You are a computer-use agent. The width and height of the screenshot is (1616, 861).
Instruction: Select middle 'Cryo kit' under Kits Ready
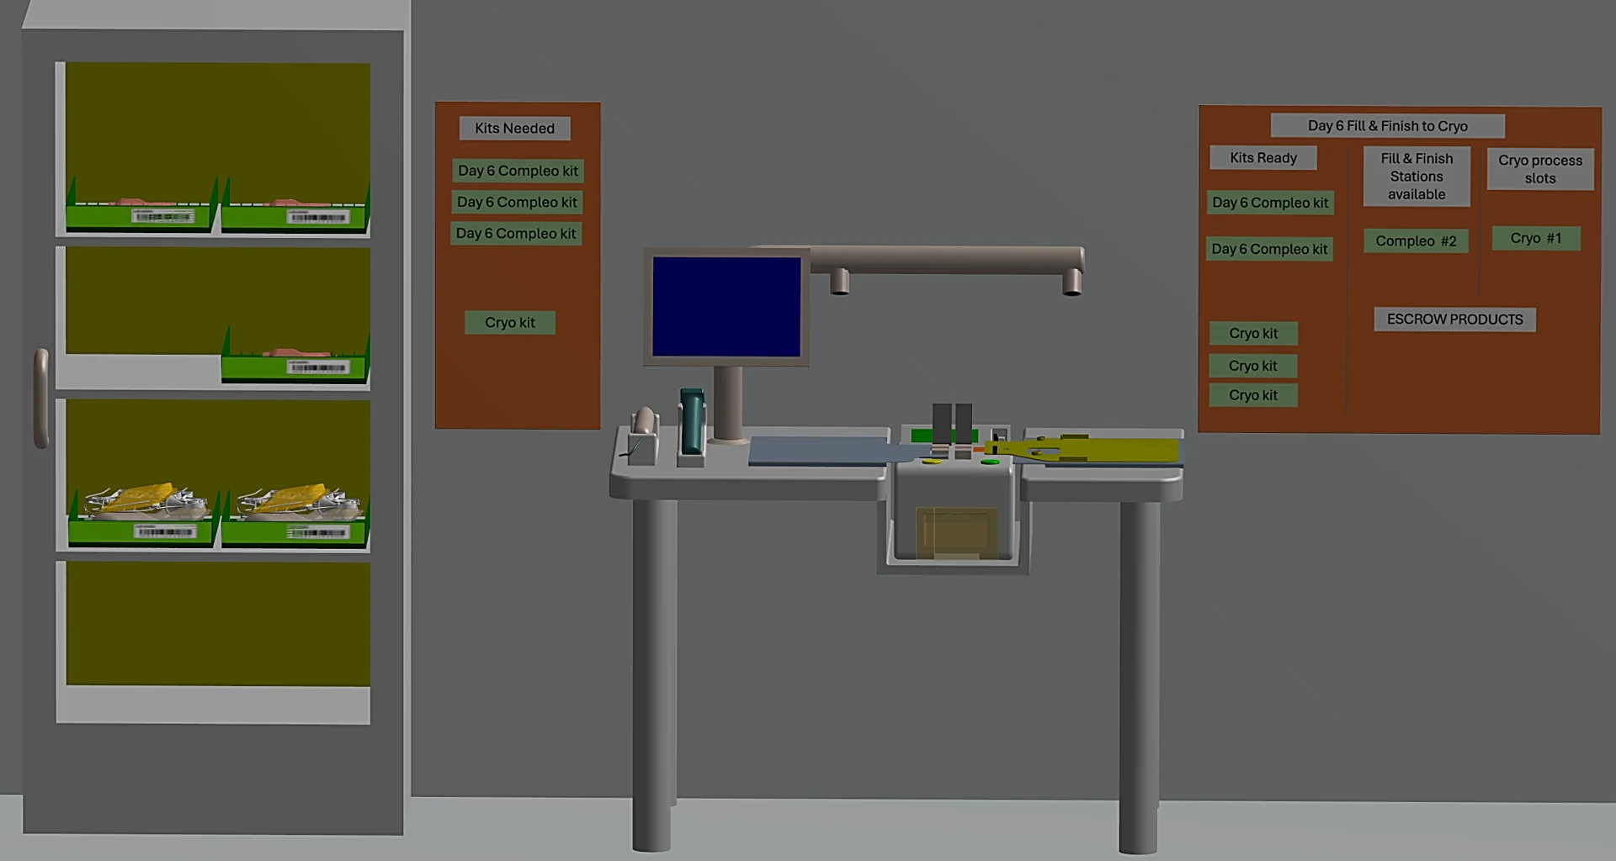pos(1253,366)
